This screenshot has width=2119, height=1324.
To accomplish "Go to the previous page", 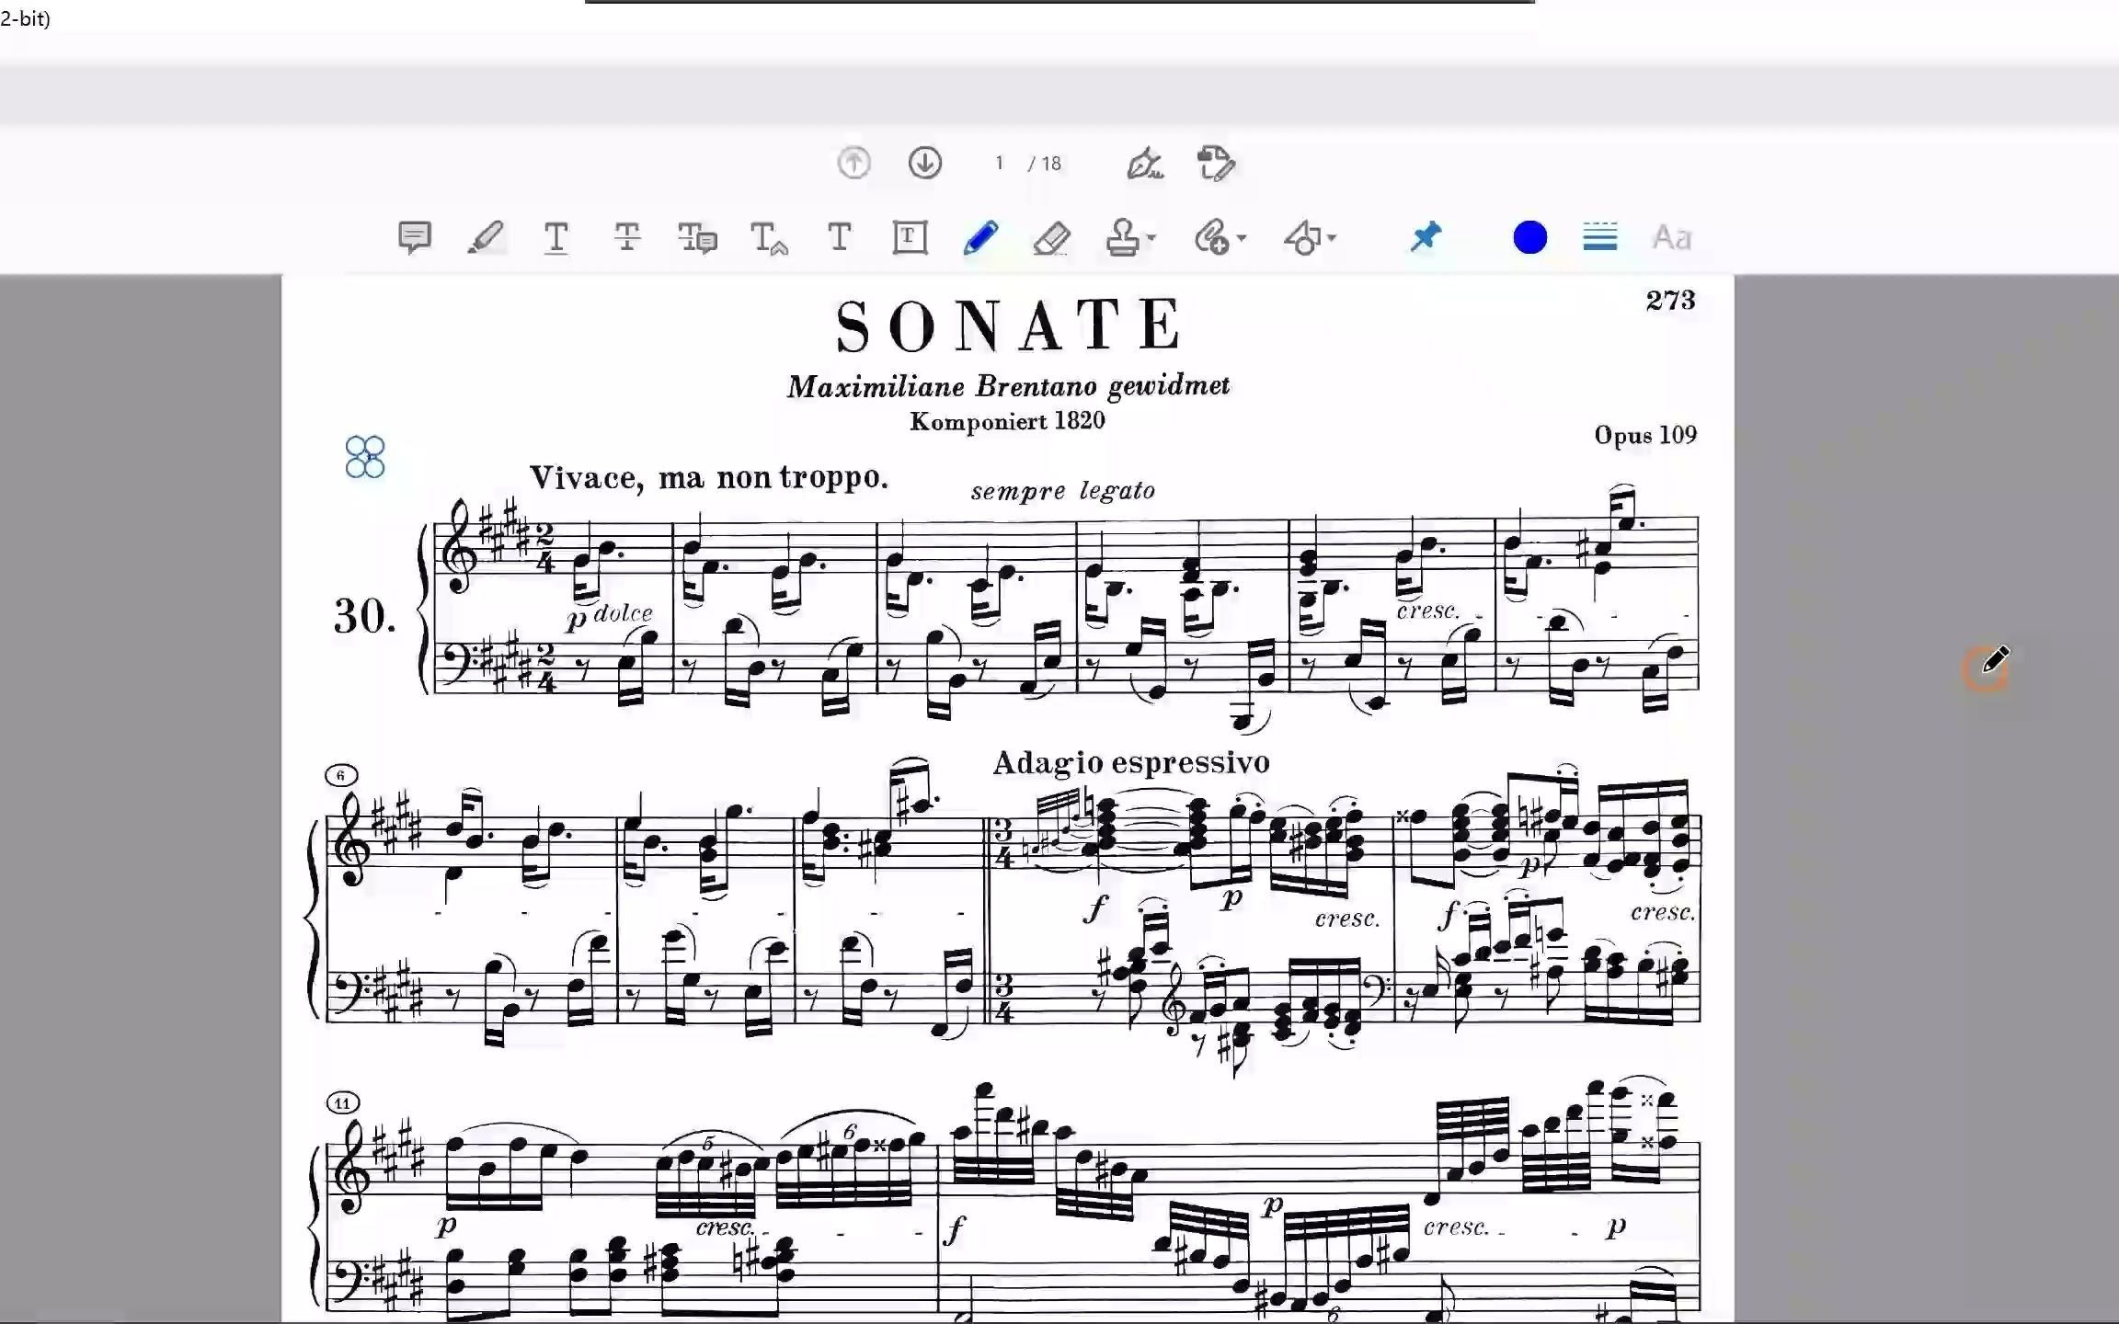I will point(853,164).
